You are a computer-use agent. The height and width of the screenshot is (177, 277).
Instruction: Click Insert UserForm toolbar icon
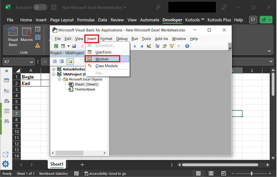coord(63,46)
